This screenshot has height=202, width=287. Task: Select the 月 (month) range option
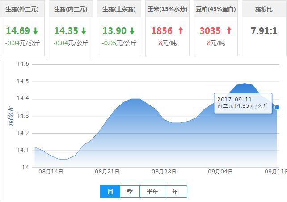[x=110, y=192]
